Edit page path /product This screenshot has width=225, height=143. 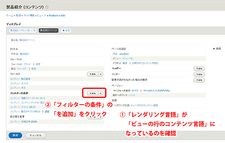(124, 54)
